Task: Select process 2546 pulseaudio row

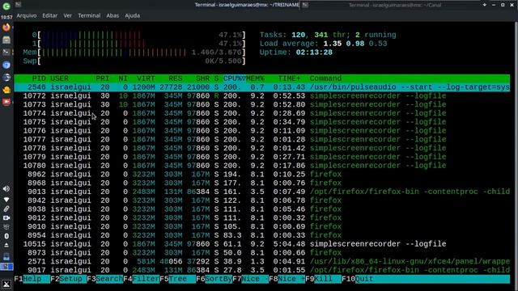Action: point(262,87)
